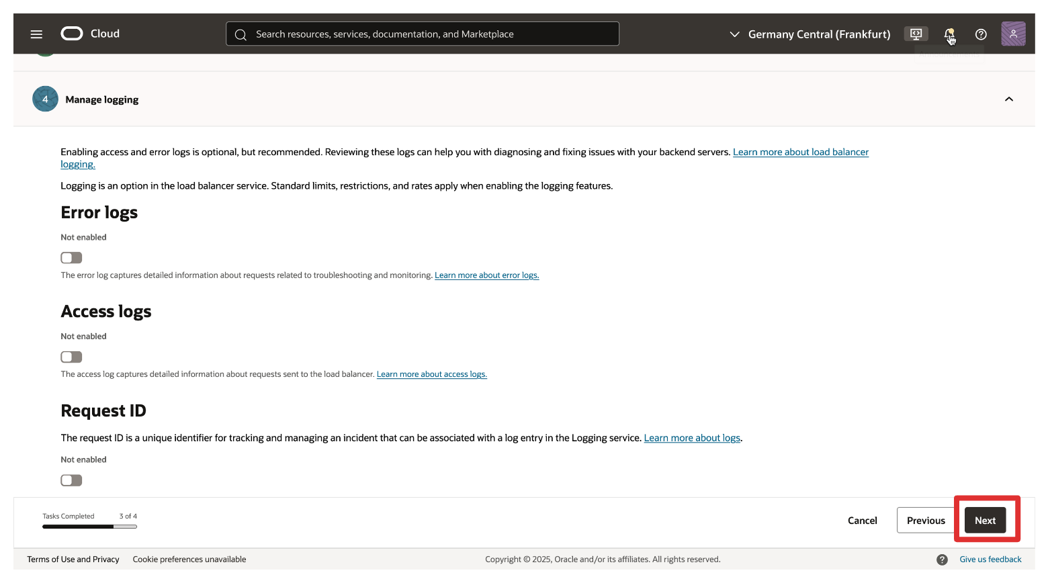1048x583 pixels.
Task: Click the footer help circle icon
Action: (x=942, y=559)
